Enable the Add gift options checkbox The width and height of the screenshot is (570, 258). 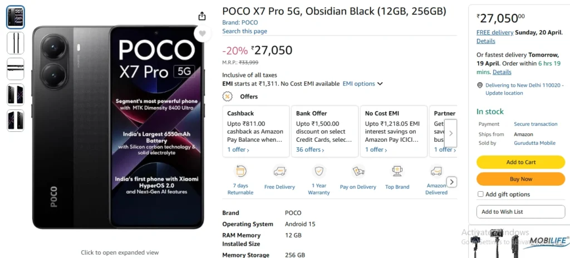point(480,194)
